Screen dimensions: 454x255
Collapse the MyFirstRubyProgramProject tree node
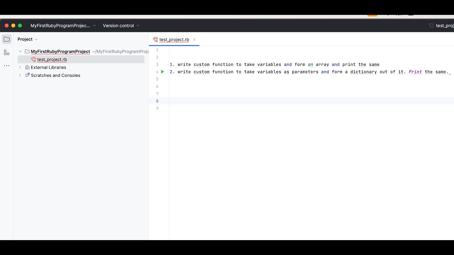click(x=20, y=52)
